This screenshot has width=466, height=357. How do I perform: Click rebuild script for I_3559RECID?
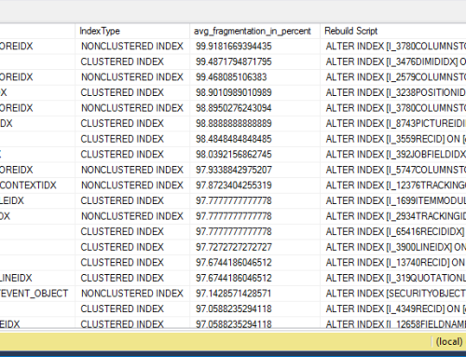pyautogui.click(x=393, y=139)
